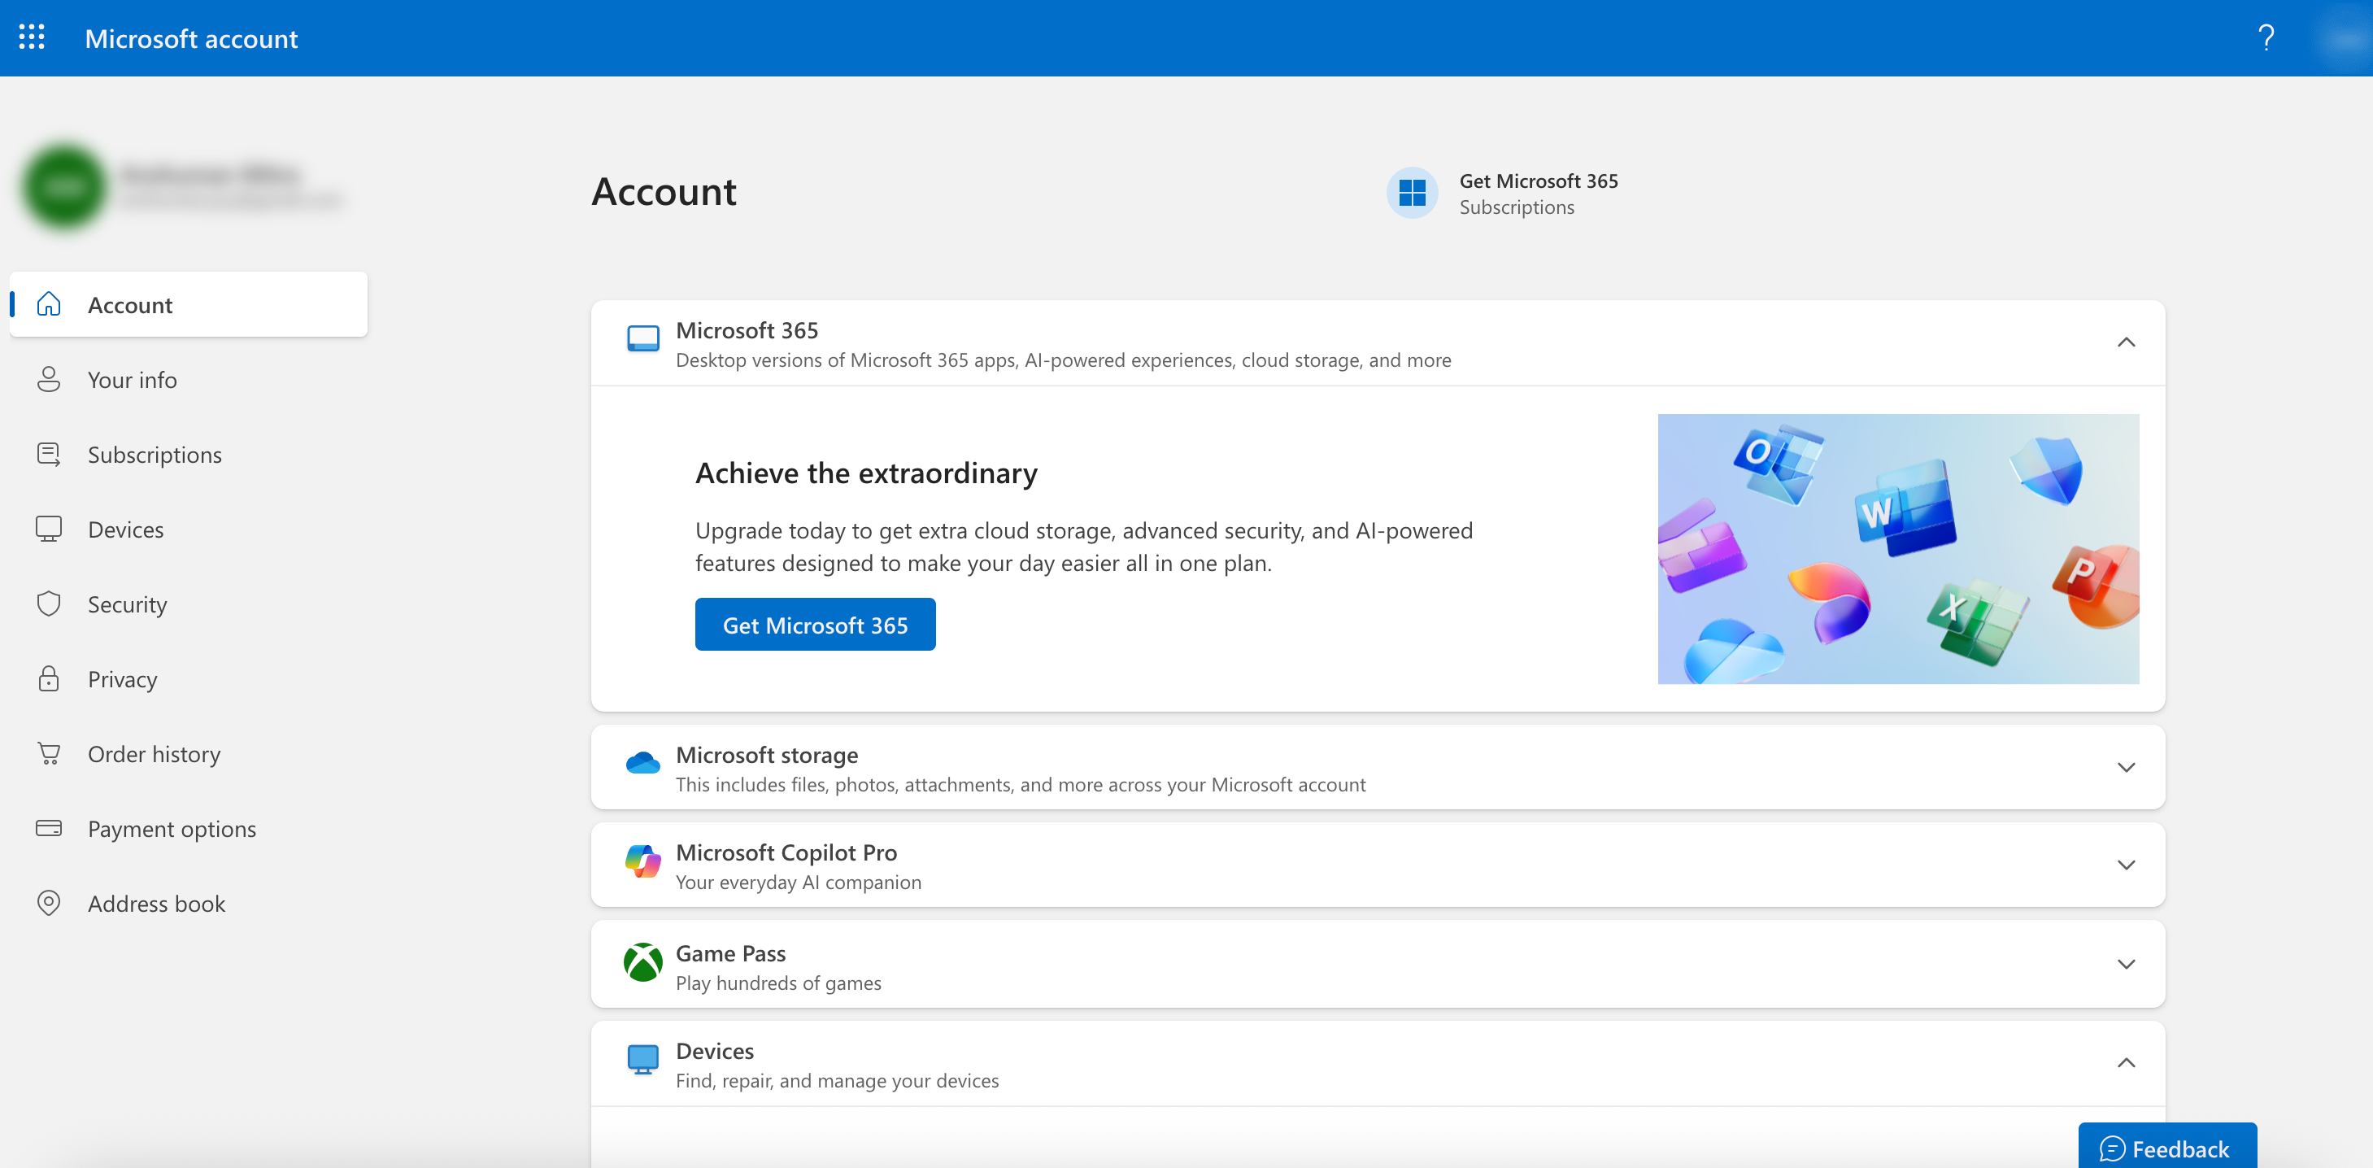This screenshot has width=2373, height=1168.
Task: Click the Subscriptions sidebar icon
Action: pos(49,454)
